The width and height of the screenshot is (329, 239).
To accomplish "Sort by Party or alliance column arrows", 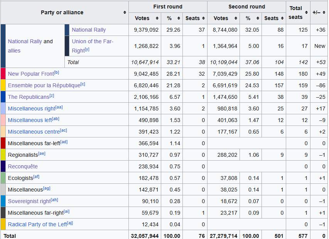I will coord(125,13).
